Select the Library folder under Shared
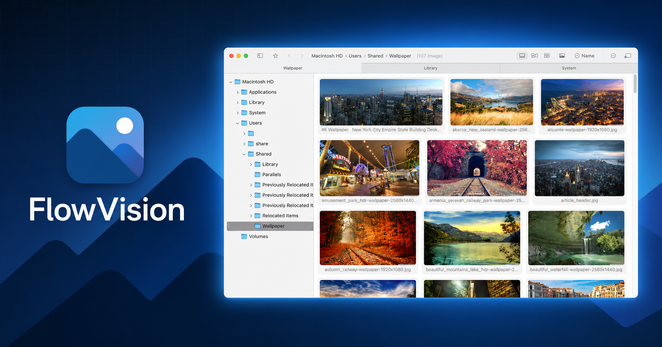The height and width of the screenshot is (347, 662). [270, 164]
